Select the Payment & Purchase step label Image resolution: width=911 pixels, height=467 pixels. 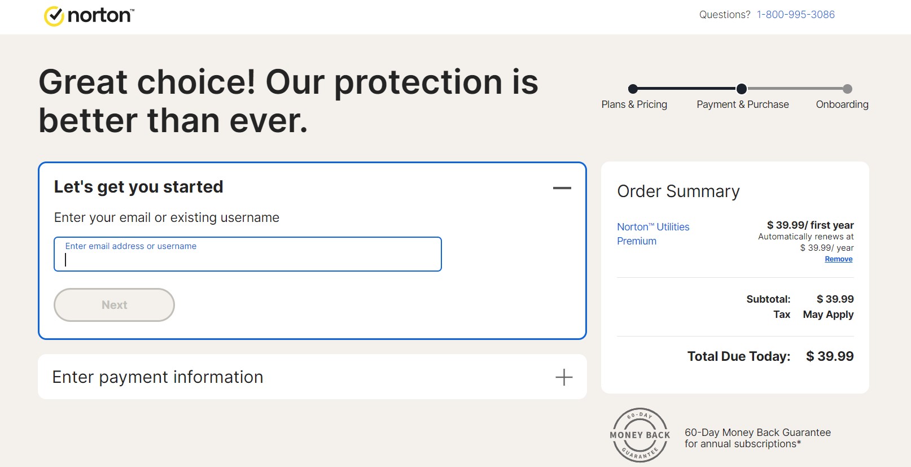[742, 104]
